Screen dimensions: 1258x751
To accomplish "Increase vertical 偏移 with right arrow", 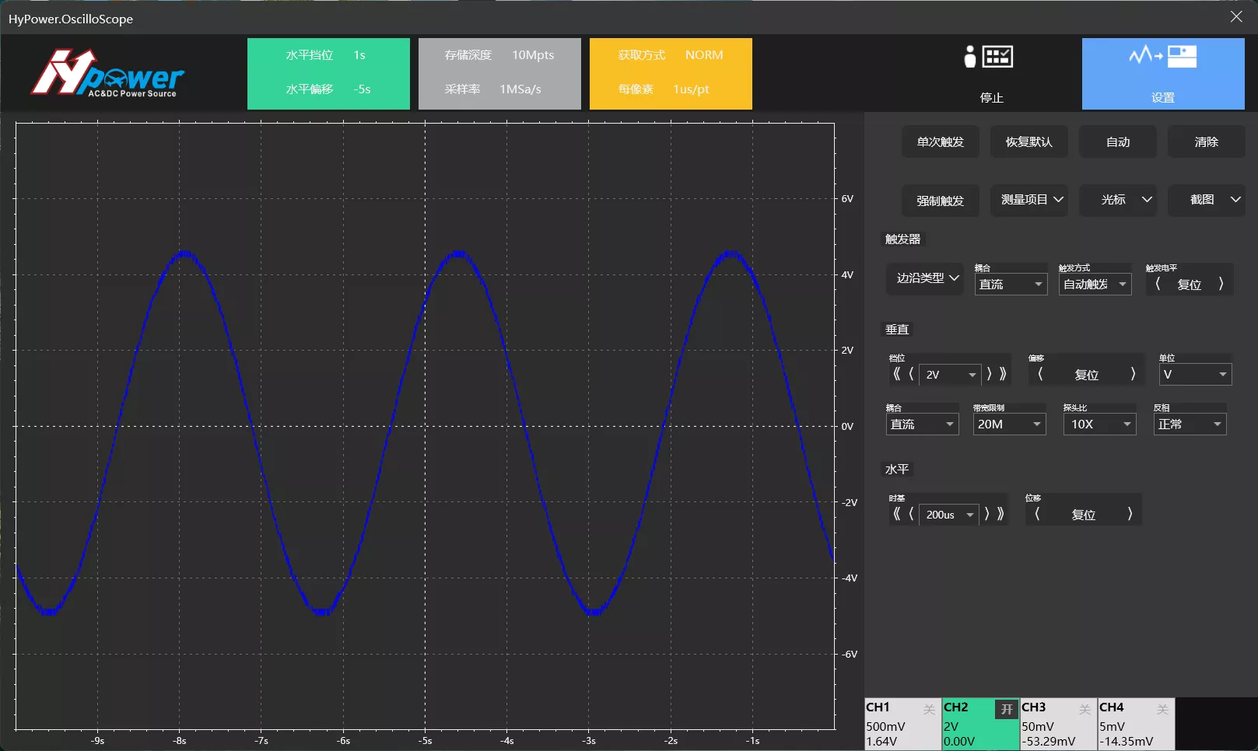I will pyautogui.click(x=1133, y=374).
